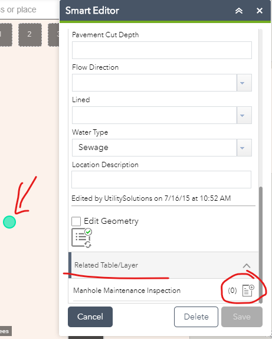
Task: Enable the Edit Geometry checkbox
Action: click(x=76, y=221)
